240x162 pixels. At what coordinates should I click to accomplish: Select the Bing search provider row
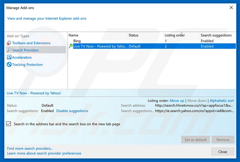152,41
